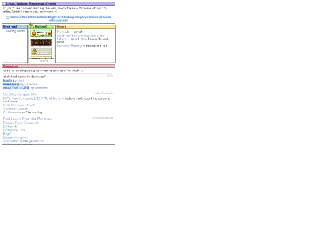Click the 'coding & widgets' section label
This screenshot has width=311, height=233.
(x=103, y=93)
